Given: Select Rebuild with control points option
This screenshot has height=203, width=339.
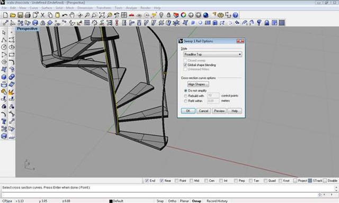Looking at the screenshot, I should coord(185,96).
